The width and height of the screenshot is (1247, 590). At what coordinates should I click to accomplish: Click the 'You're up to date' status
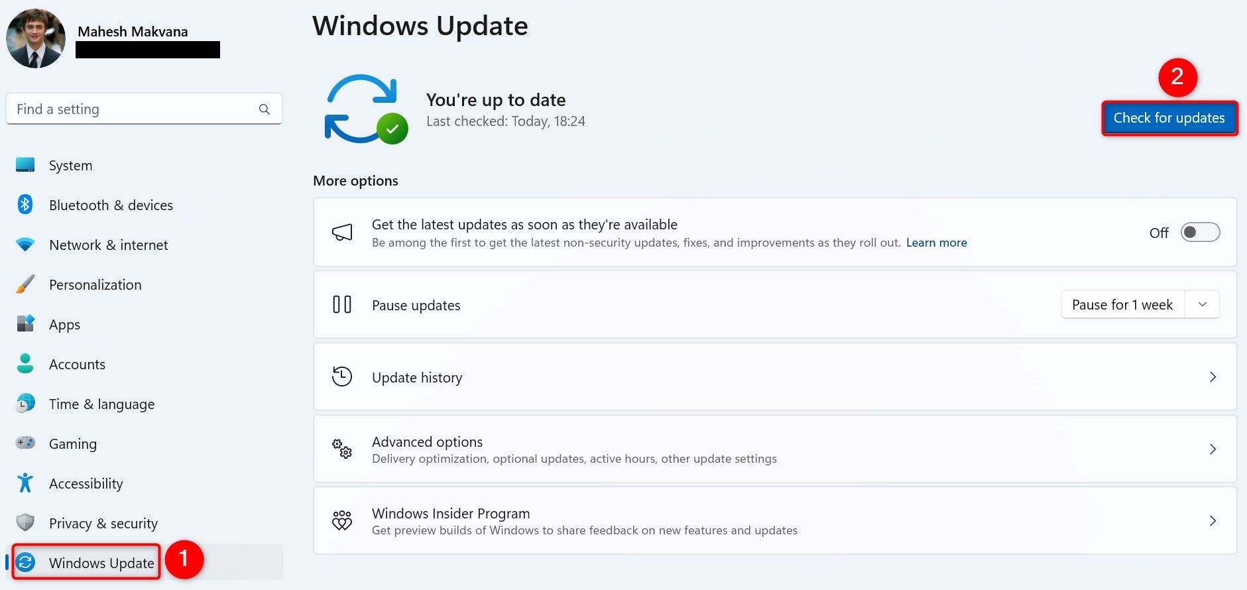coord(496,99)
